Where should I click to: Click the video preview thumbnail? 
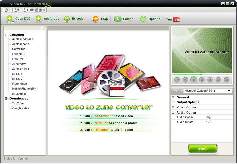coord(202,50)
